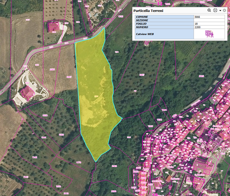
Task: Center map on parcel with crosshair icon
Action: coord(215,11)
